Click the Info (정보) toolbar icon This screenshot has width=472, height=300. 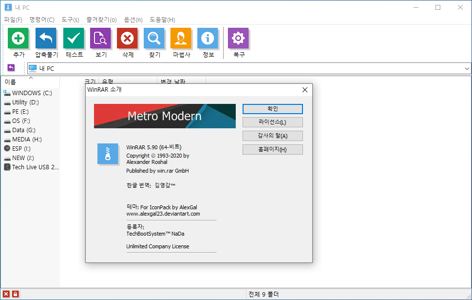click(x=208, y=38)
